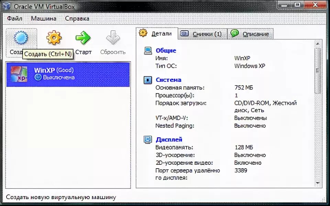The height and width of the screenshot is (206, 330).
Task: Open the Машина menu
Action: pos(44,19)
